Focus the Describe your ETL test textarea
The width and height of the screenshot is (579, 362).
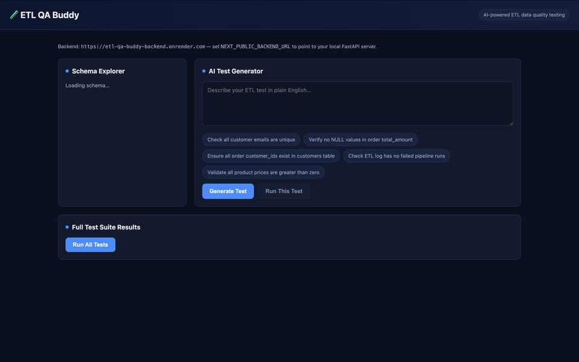[358, 103]
